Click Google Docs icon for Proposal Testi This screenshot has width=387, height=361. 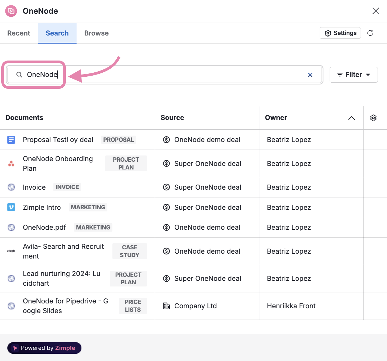click(x=11, y=140)
